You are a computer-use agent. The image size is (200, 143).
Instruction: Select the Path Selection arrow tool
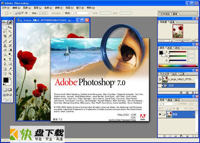[5, 59]
